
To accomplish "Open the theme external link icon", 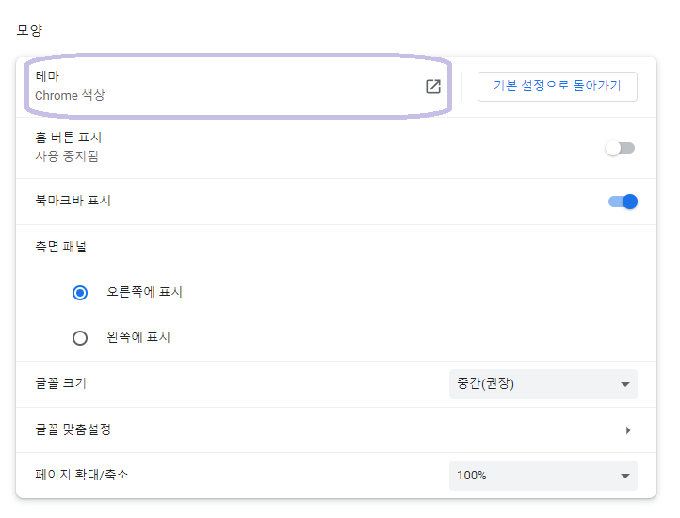I will 433,87.
